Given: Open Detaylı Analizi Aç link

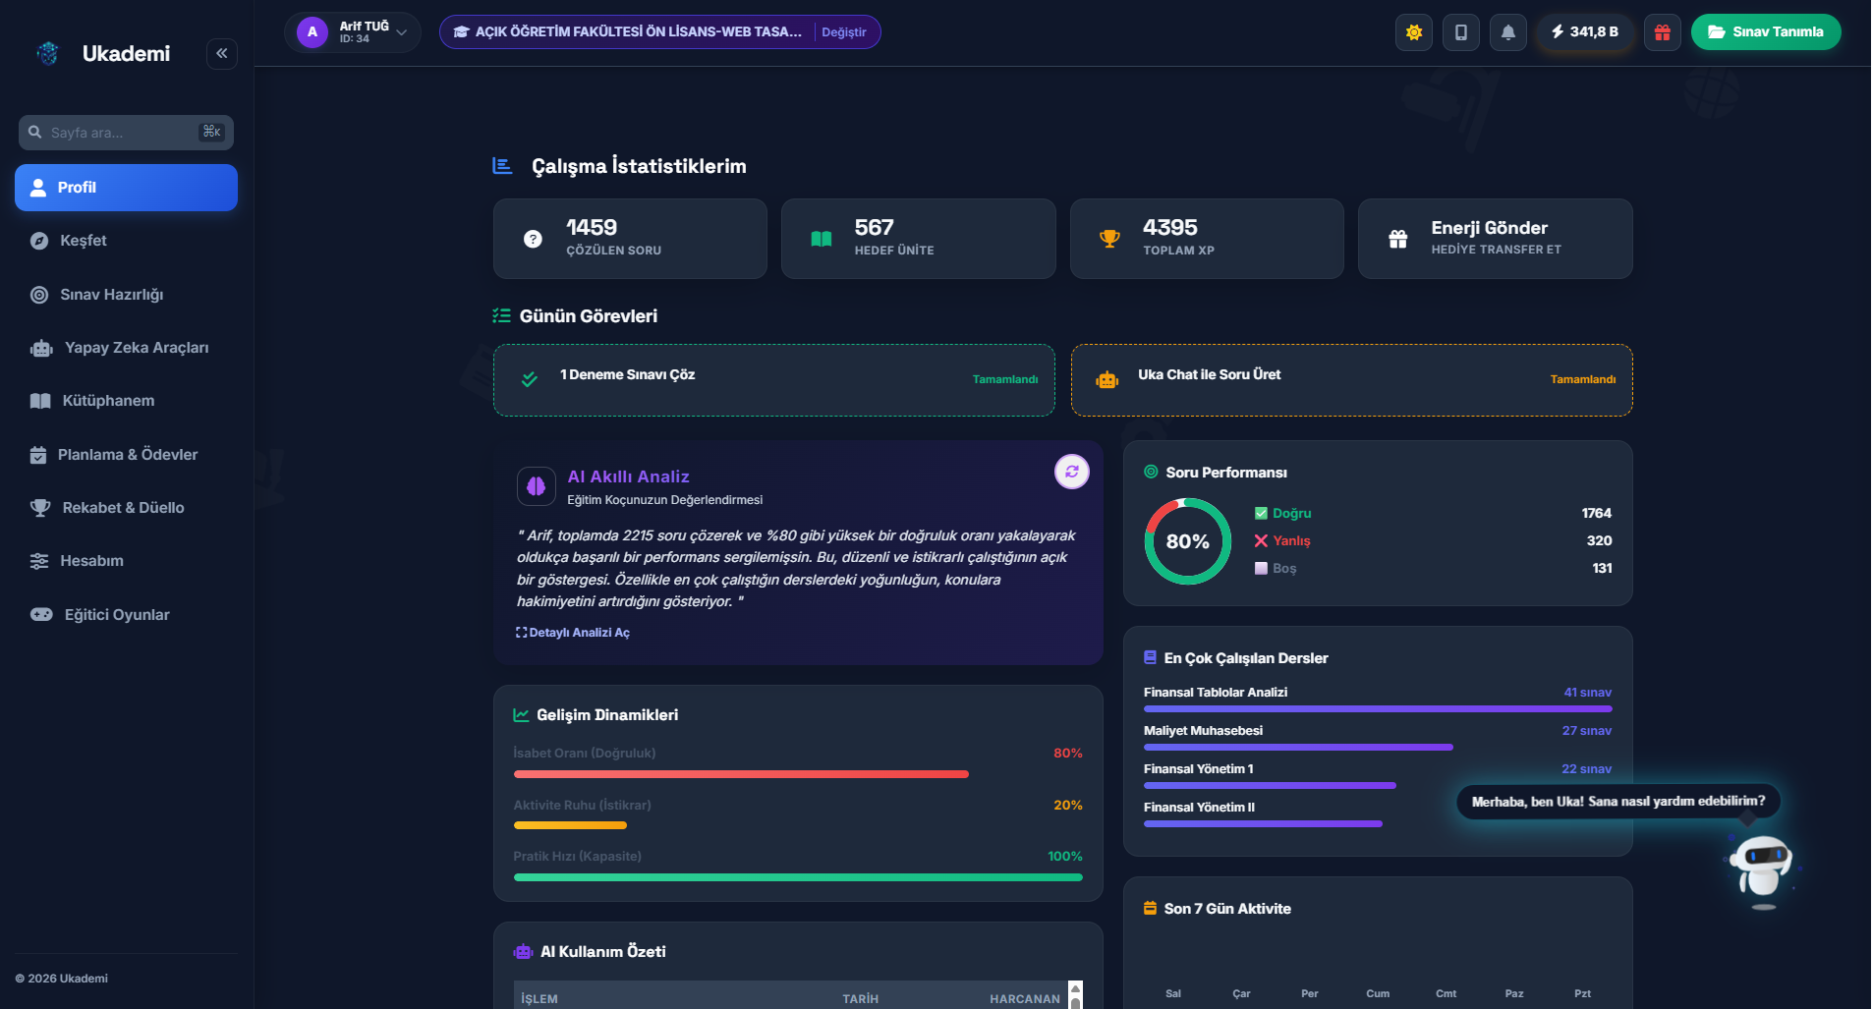Looking at the screenshot, I should [x=573, y=633].
